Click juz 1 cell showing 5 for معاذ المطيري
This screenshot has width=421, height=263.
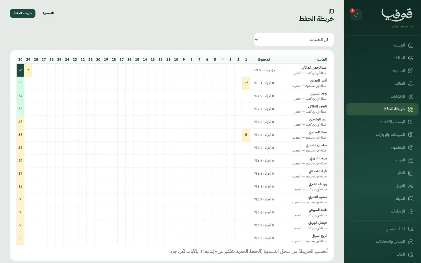[x=246, y=135]
